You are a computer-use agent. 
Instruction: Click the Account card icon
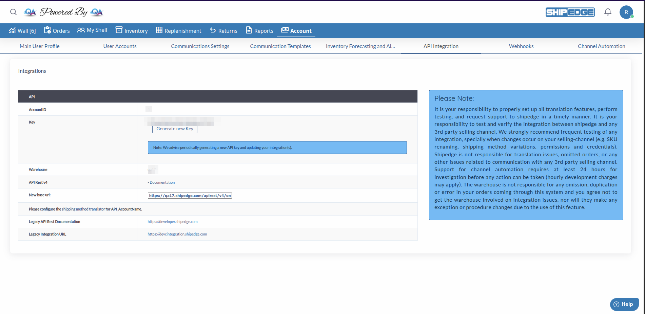pos(285,30)
